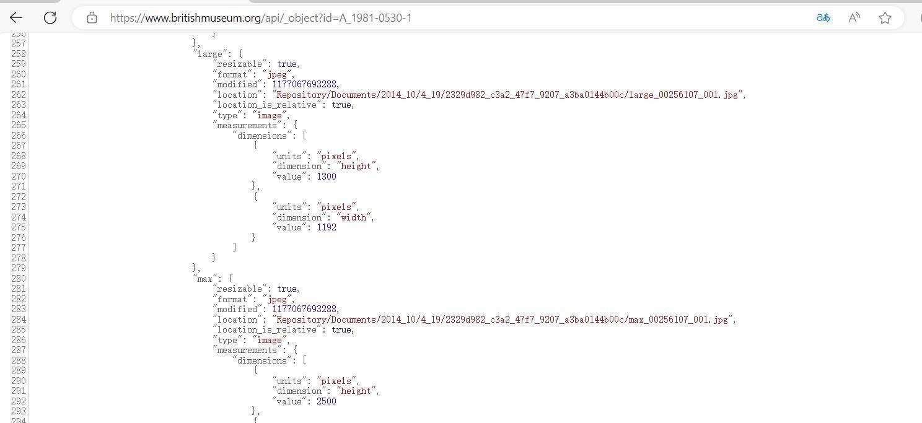Click the height value 1300
Viewport: 922px width, 423px height.
pyautogui.click(x=326, y=177)
